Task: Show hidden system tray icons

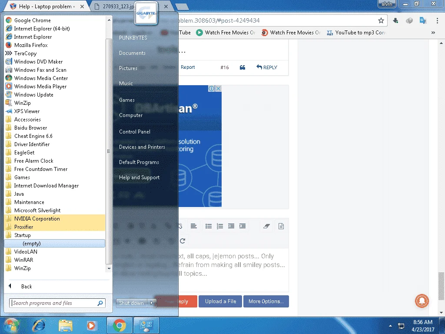Action: 391,326
